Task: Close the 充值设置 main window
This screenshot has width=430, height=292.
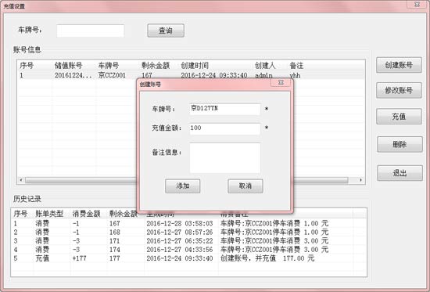Action: (417, 5)
